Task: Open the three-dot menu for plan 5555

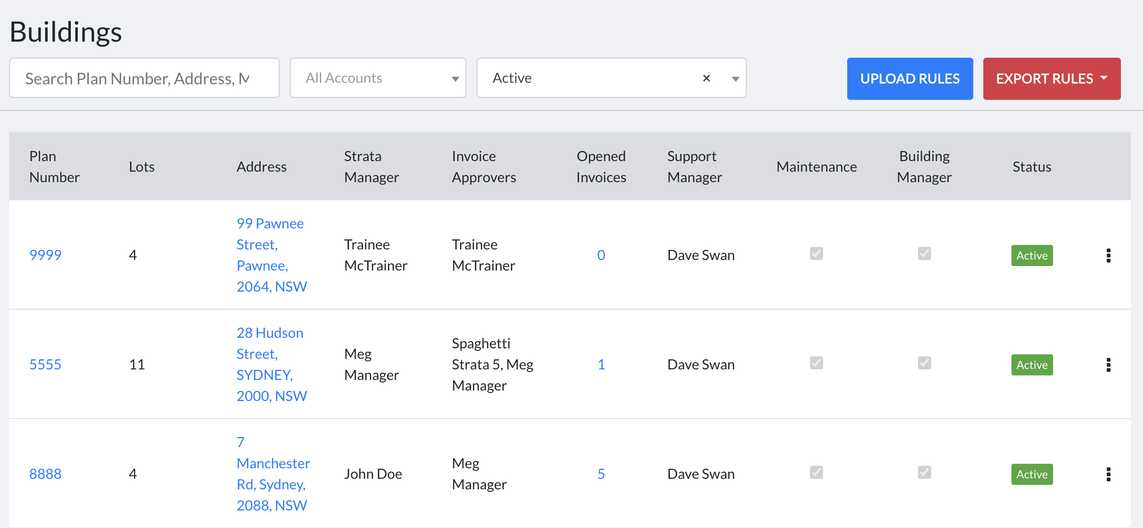Action: (x=1108, y=365)
